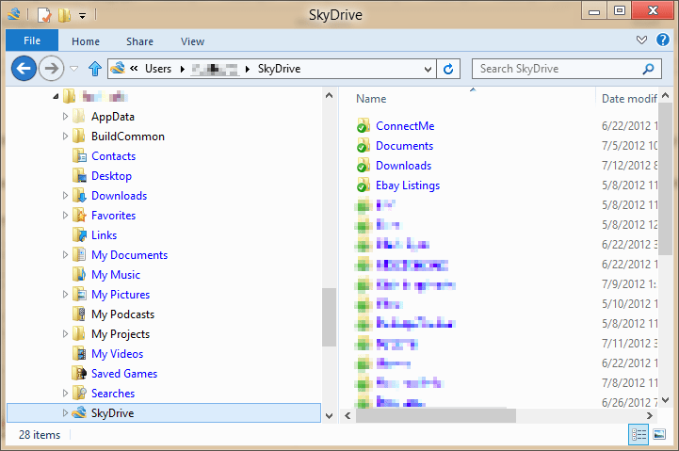
Task: Select My Music in tree
Action: click(x=116, y=275)
